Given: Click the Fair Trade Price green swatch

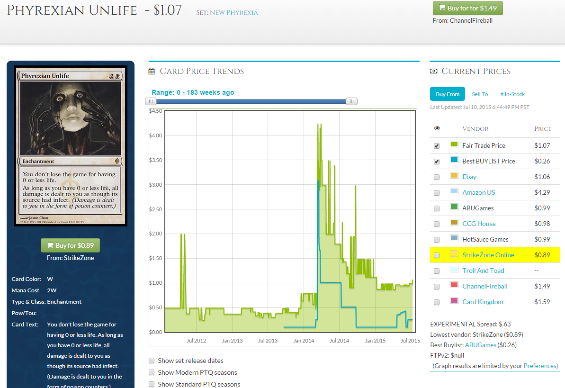Looking at the screenshot, I should 454,144.
